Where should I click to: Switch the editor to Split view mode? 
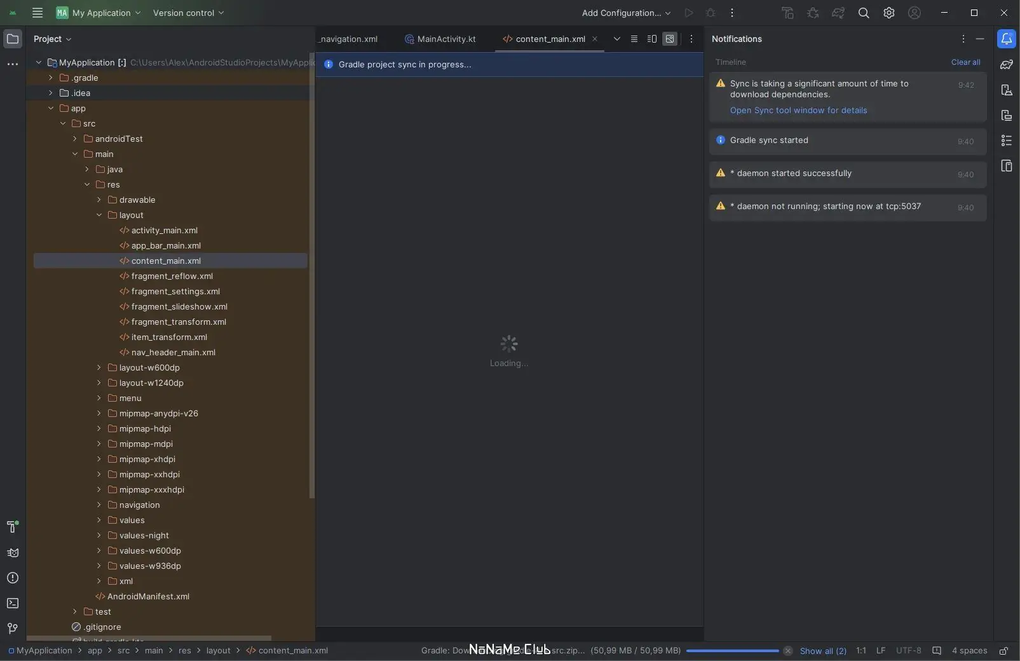pyautogui.click(x=651, y=39)
